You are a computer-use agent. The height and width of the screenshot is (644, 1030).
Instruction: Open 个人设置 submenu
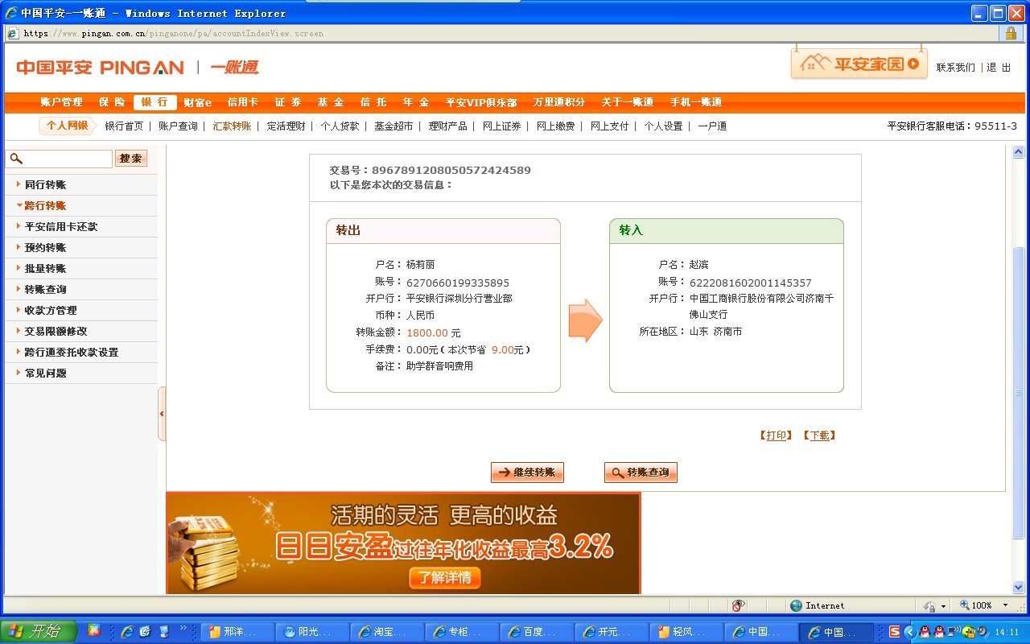[663, 126]
